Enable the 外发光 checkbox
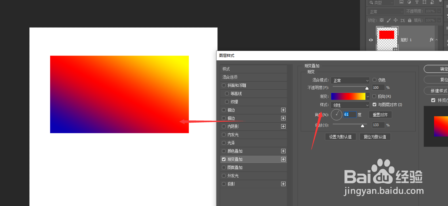The height and width of the screenshot is (206, 448). pyautogui.click(x=224, y=176)
